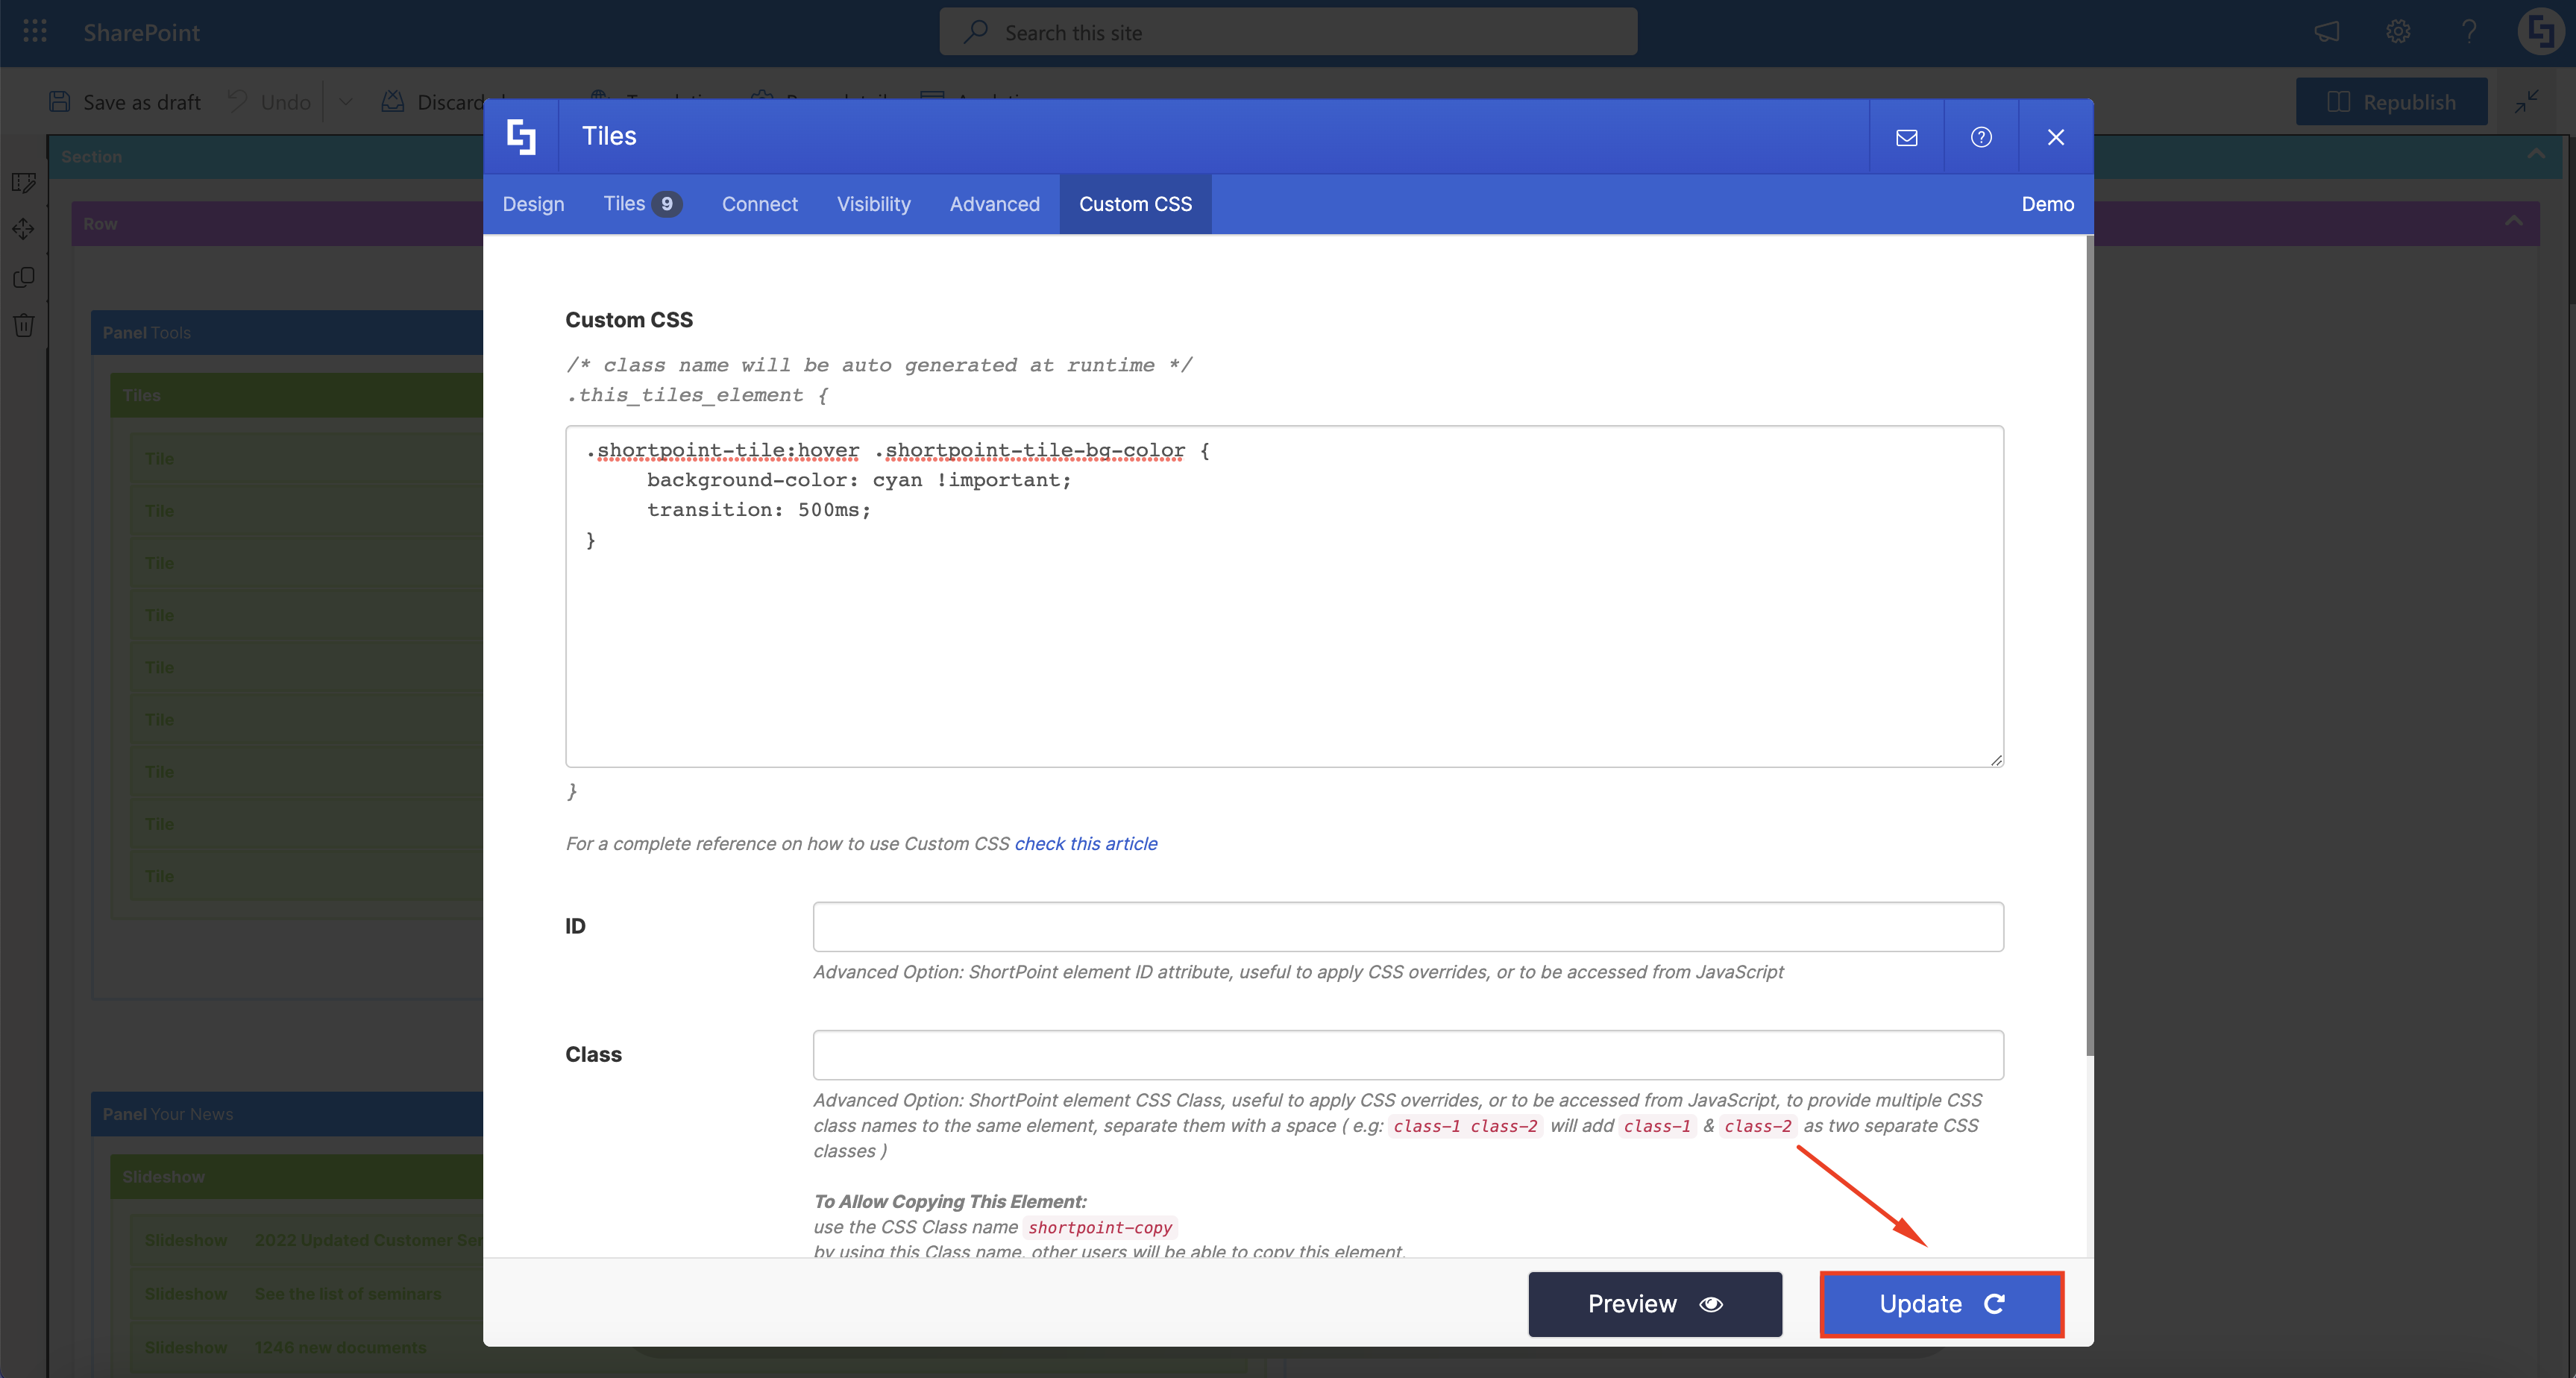Screen dimensions: 2576x1378
Task: Open the help question mark in Tiles dialog
Action: point(1980,137)
